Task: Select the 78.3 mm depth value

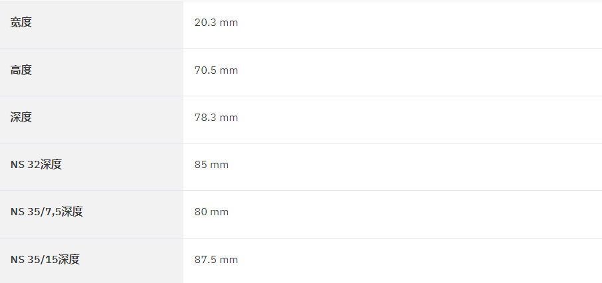Action: tap(216, 118)
